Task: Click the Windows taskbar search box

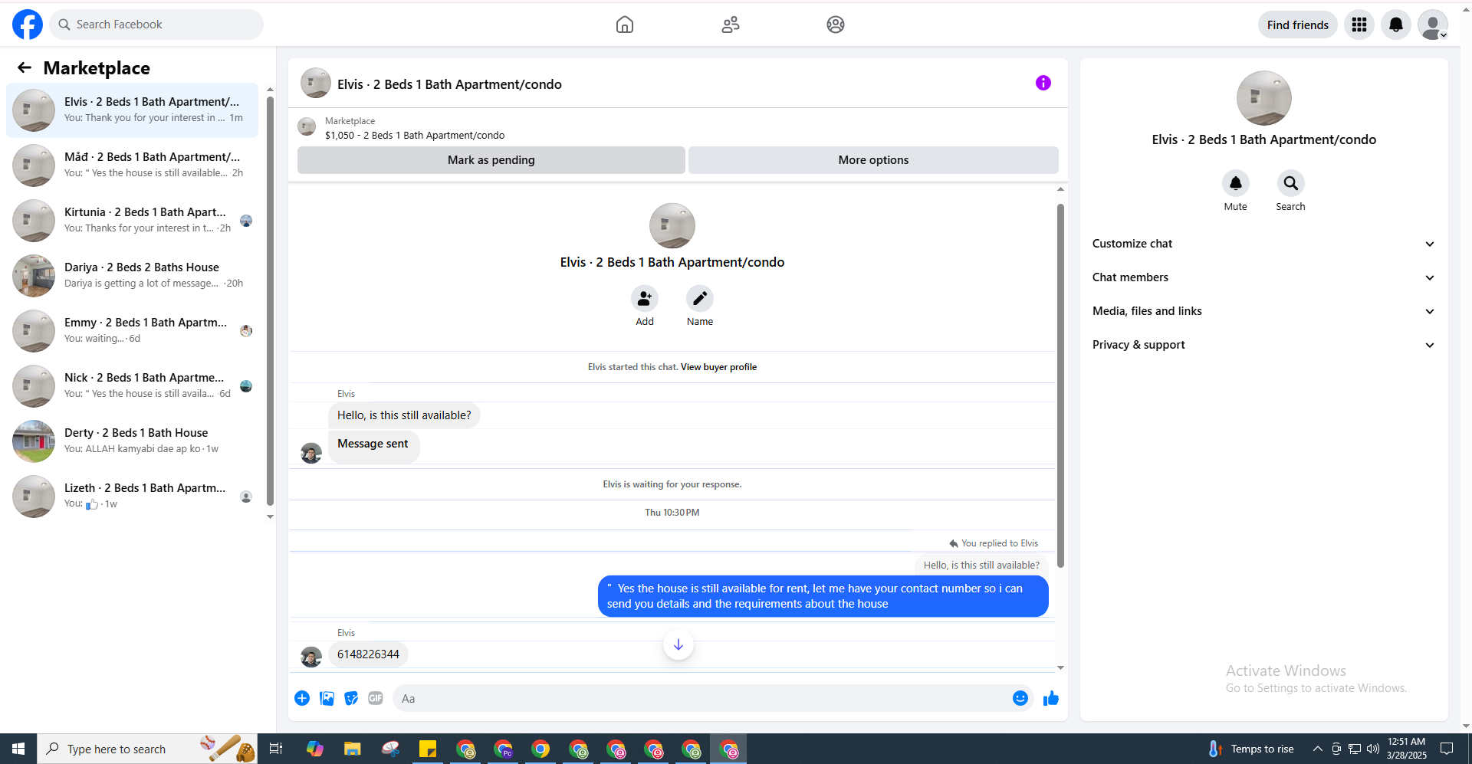Action: click(x=147, y=749)
